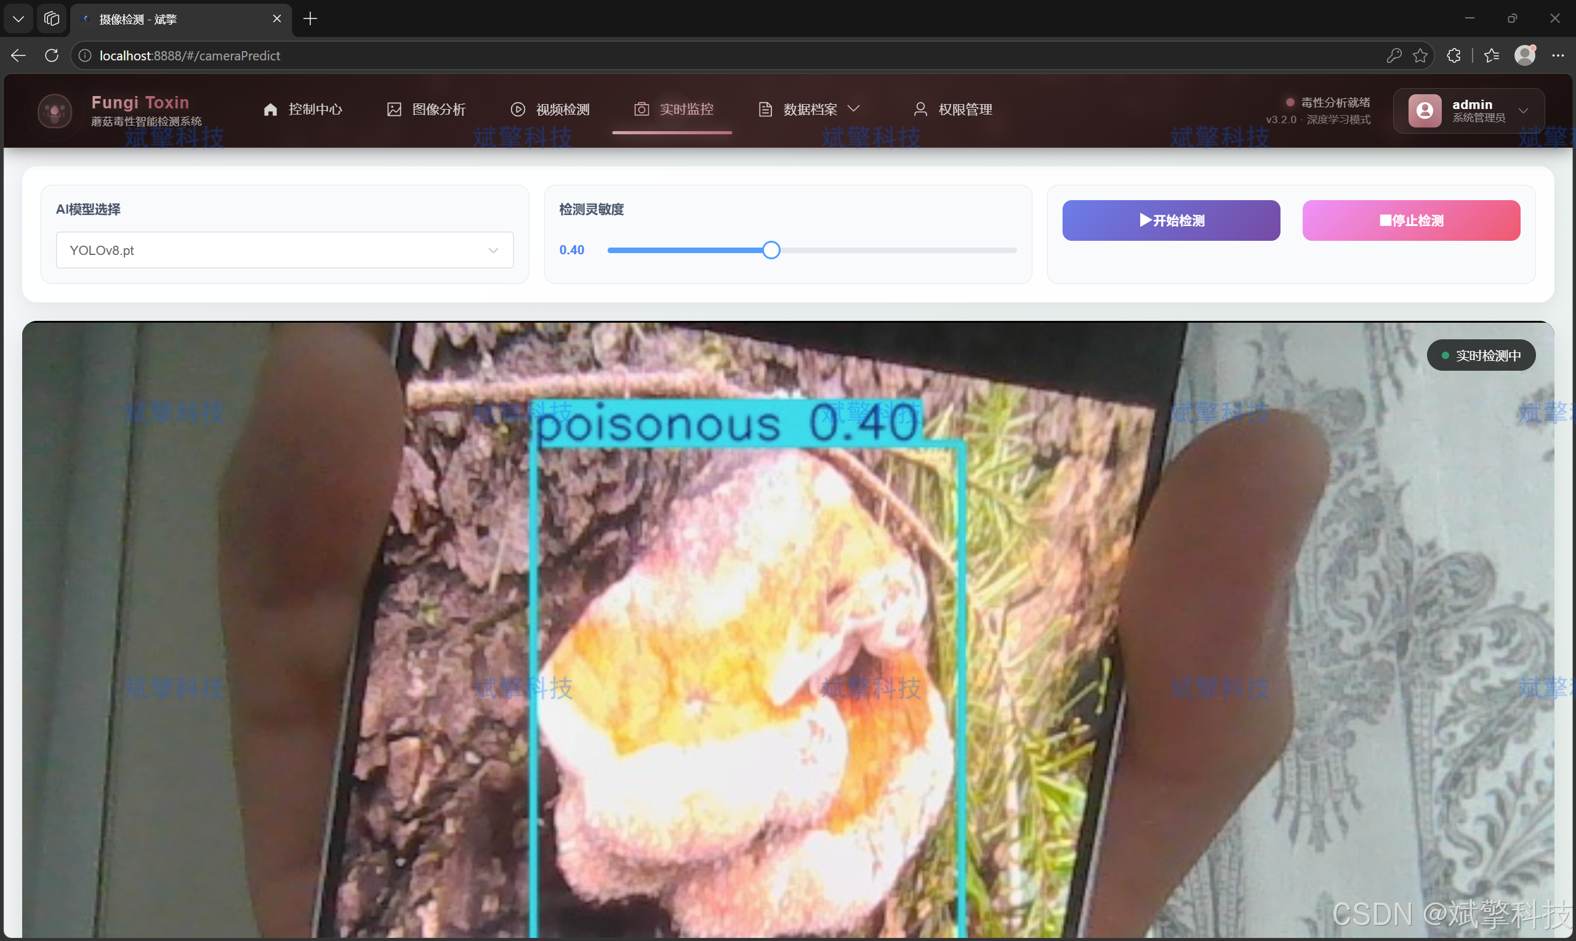Image resolution: width=1576 pixels, height=941 pixels.
Task: Click the model dropdown chevron arrow
Action: point(493,251)
